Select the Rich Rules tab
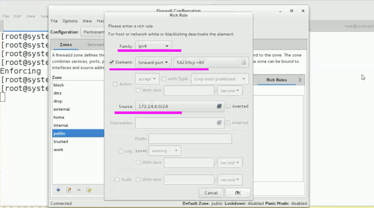This screenshot has width=374, height=208. click(276, 80)
